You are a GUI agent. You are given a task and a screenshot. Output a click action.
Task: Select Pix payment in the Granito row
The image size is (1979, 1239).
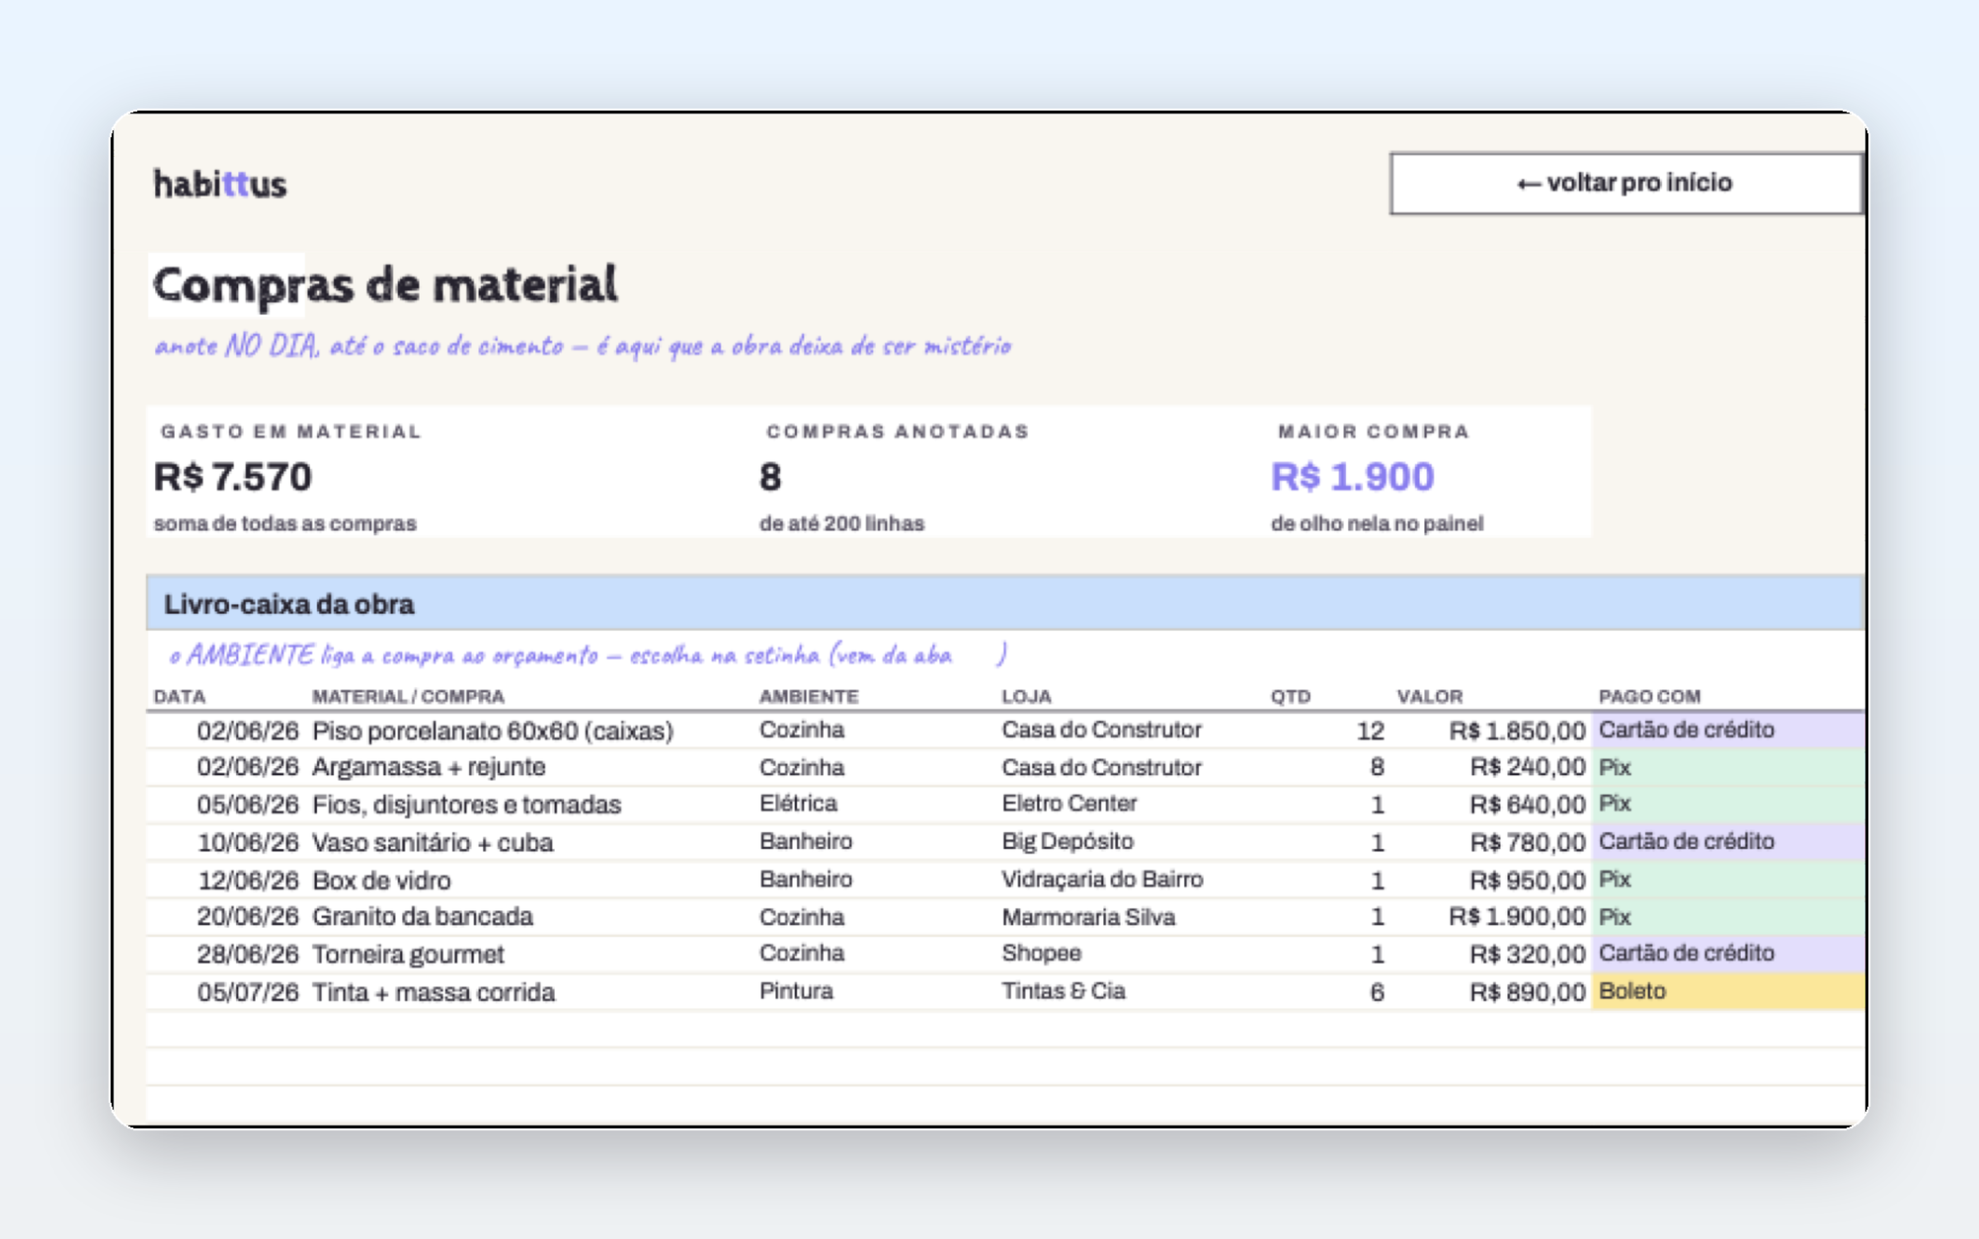coord(1728,916)
